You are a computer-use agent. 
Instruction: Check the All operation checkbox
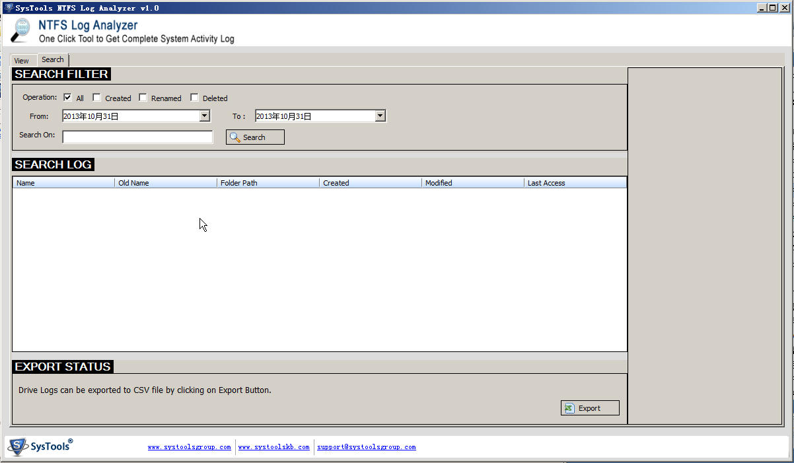(x=67, y=98)
